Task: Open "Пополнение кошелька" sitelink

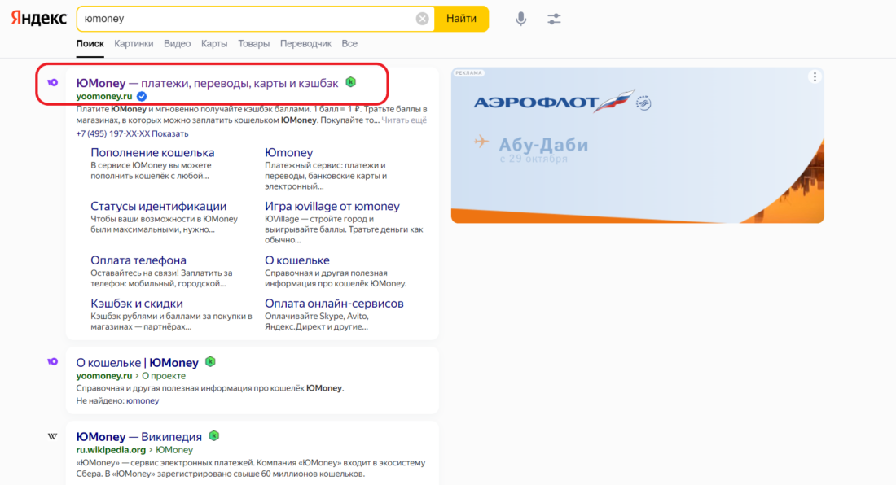Action: pos(152,152)
